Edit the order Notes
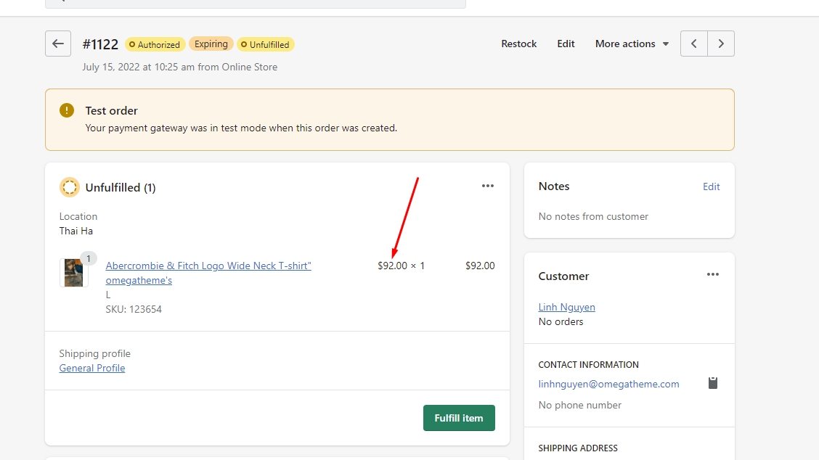This screenshot has height=460, width=819. click(711, 186)
